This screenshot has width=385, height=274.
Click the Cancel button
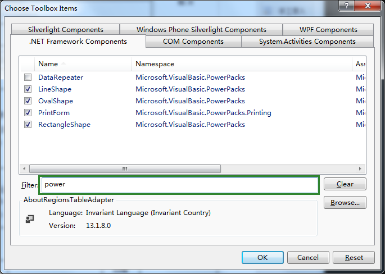click(308, 257)
